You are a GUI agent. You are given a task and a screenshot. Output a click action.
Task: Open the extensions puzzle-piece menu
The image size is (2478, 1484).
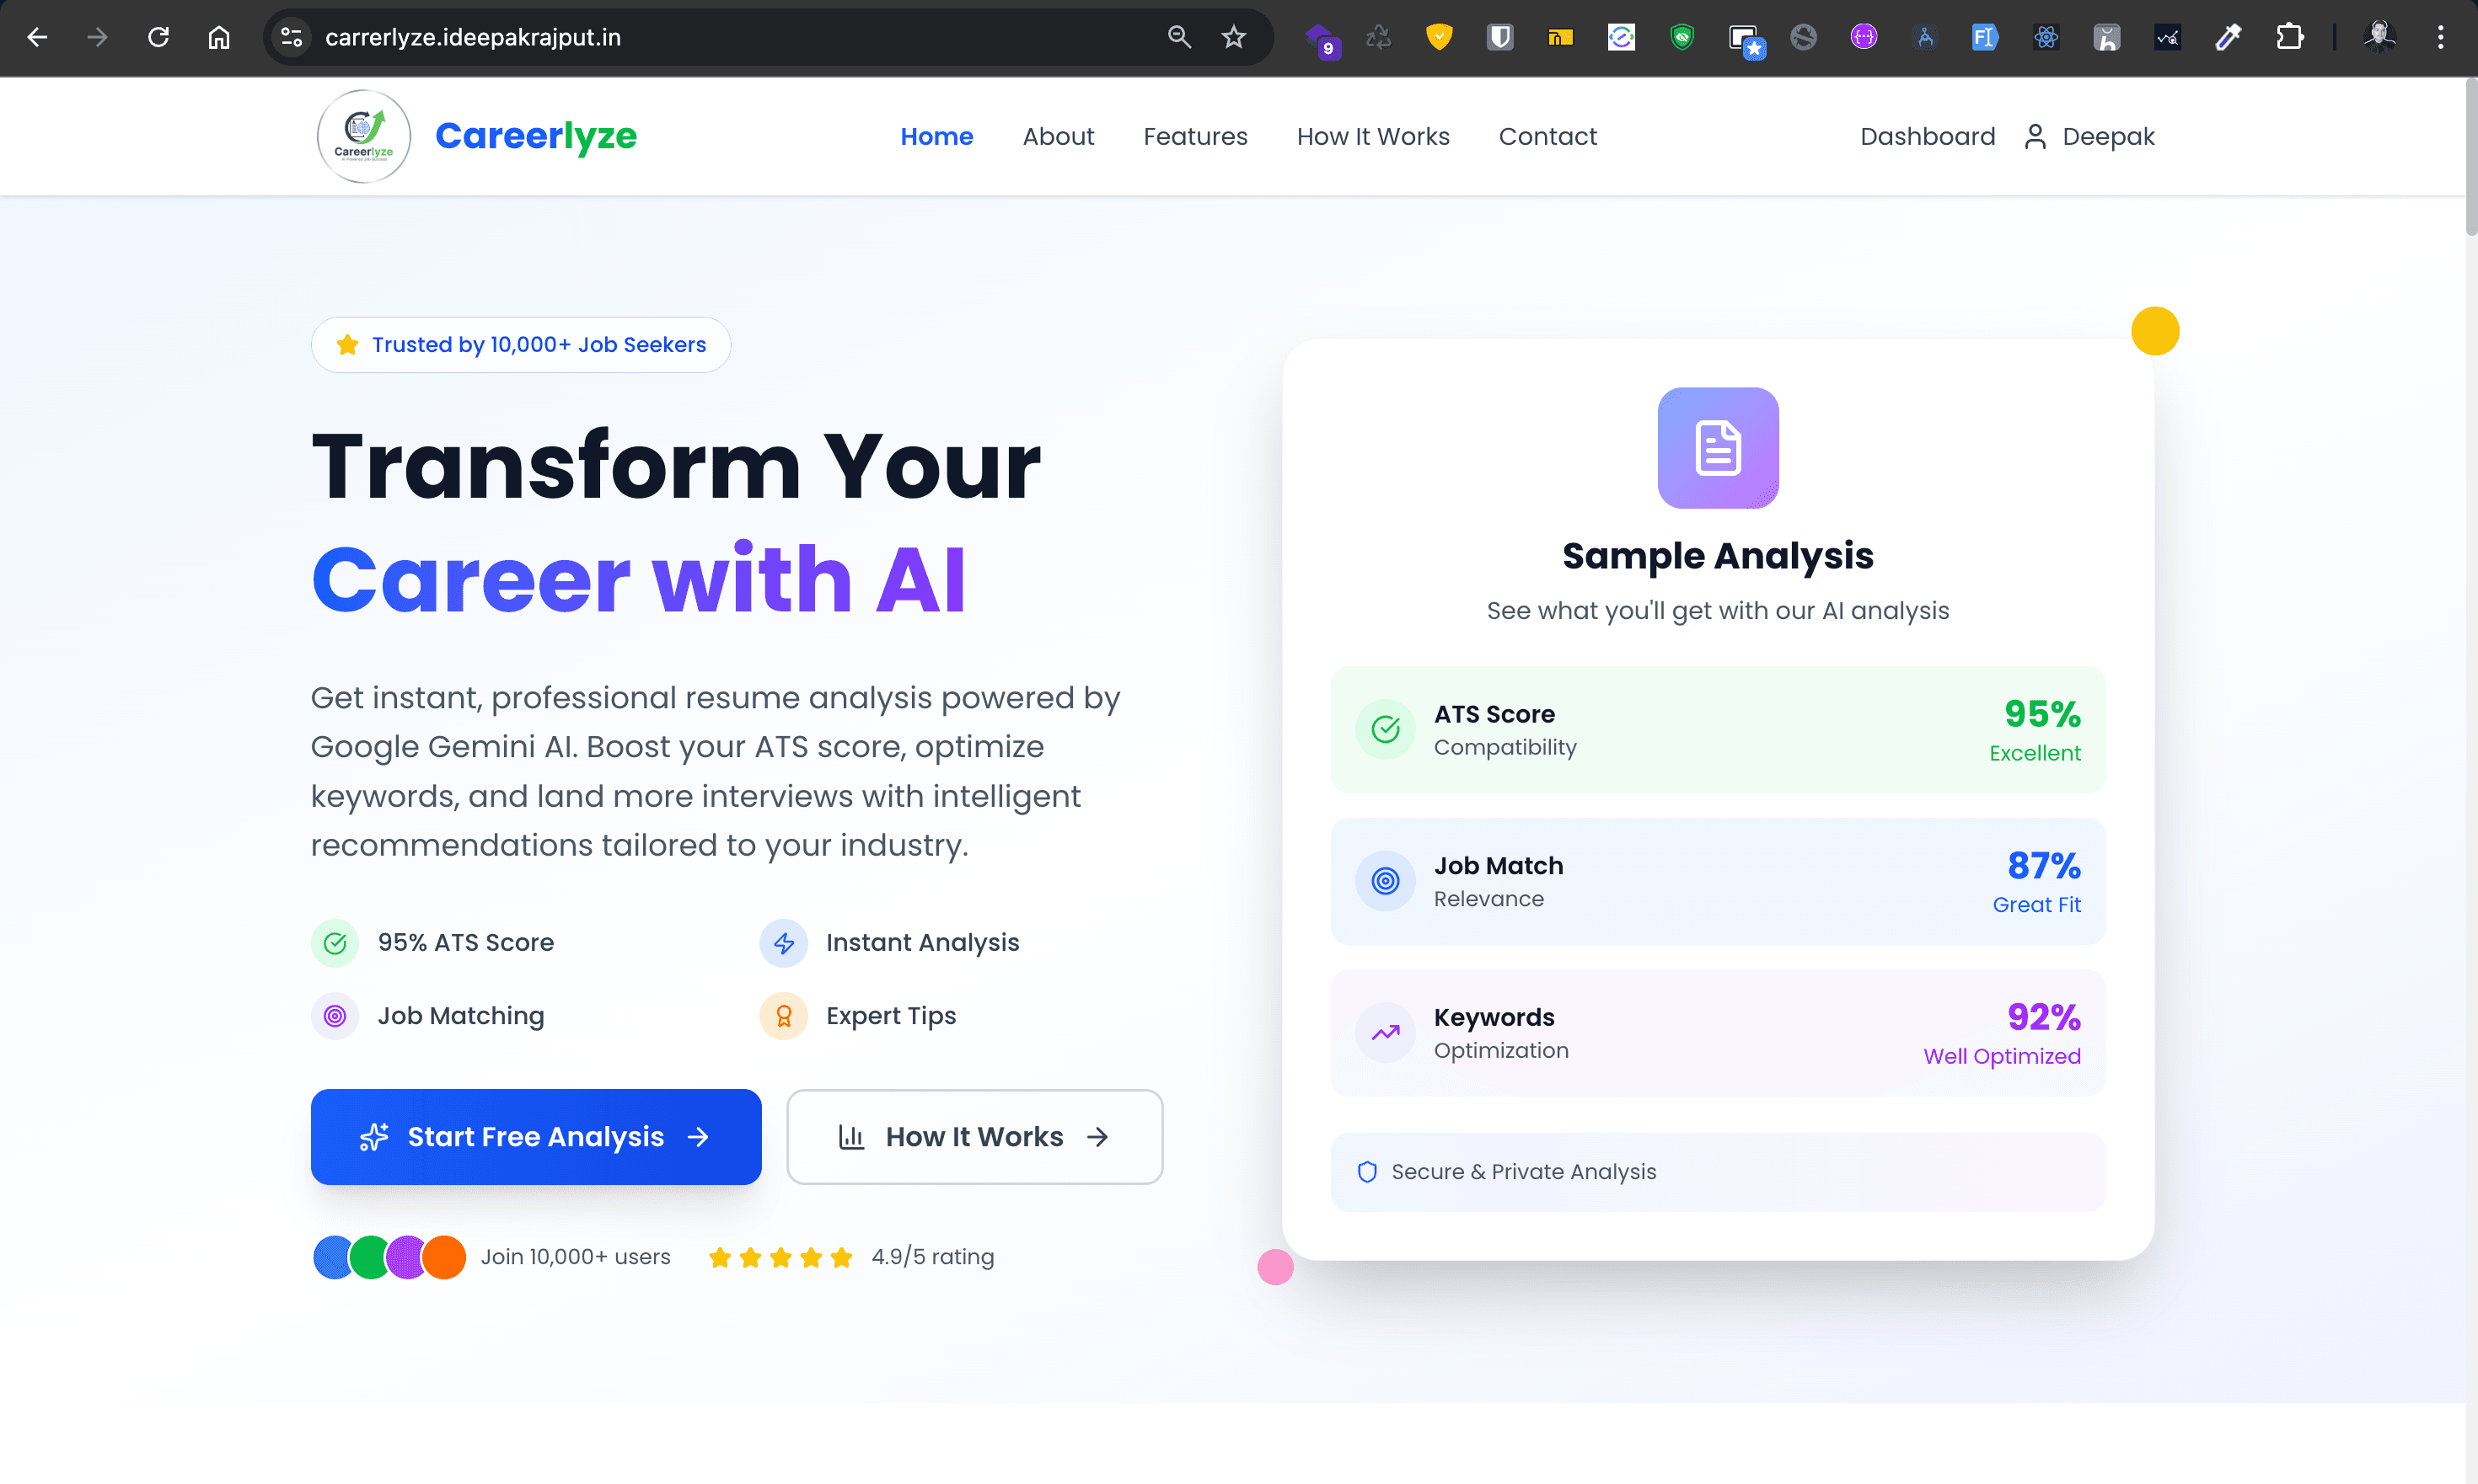tap(2290, 37)
